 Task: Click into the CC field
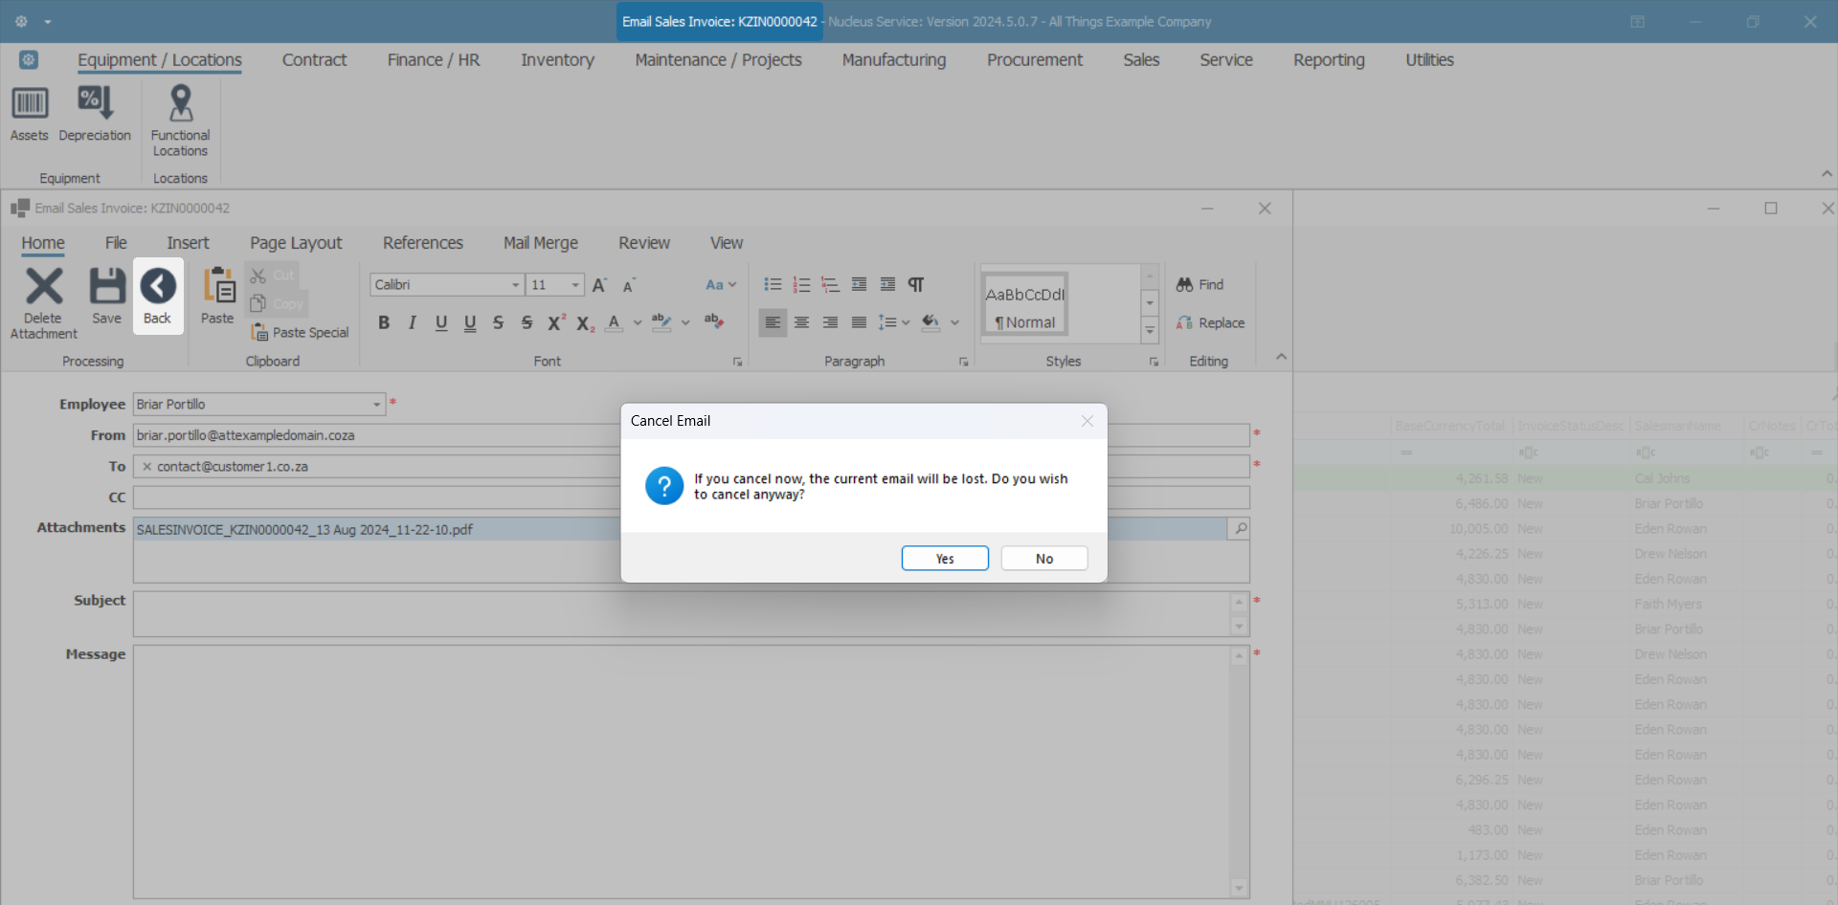tap(691, 497)
